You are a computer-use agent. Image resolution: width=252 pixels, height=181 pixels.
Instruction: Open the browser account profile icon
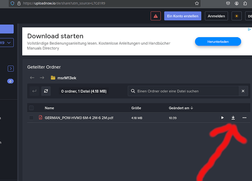(237, 3)
